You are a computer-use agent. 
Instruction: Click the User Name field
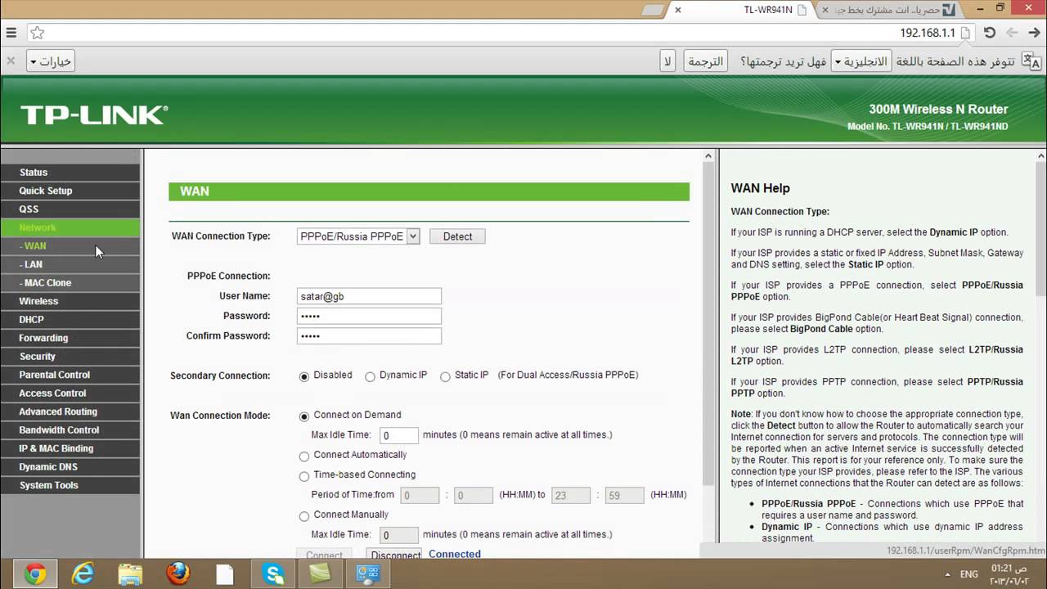pyautogui.click(x=369, y=296)
